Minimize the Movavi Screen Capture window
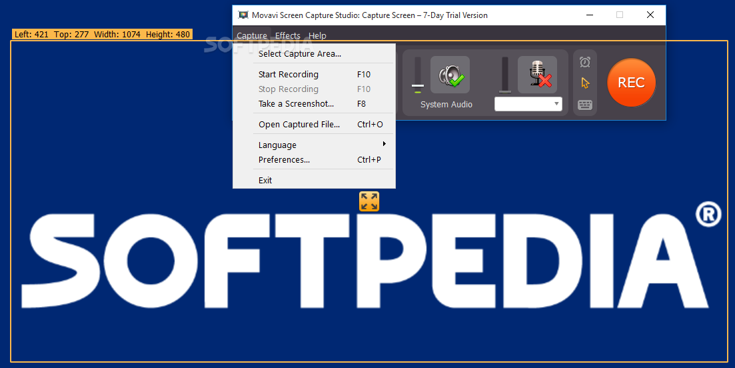 point(589,15)
